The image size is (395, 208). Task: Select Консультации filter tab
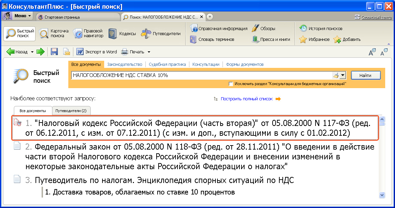[x=206, y=64]
